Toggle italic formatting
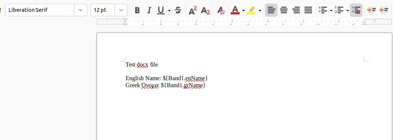The width and height of the screenshot is (393, 140). coord(149,10)
